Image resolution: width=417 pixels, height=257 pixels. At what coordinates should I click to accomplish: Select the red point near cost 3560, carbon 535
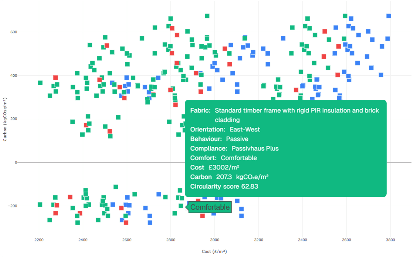338,47
